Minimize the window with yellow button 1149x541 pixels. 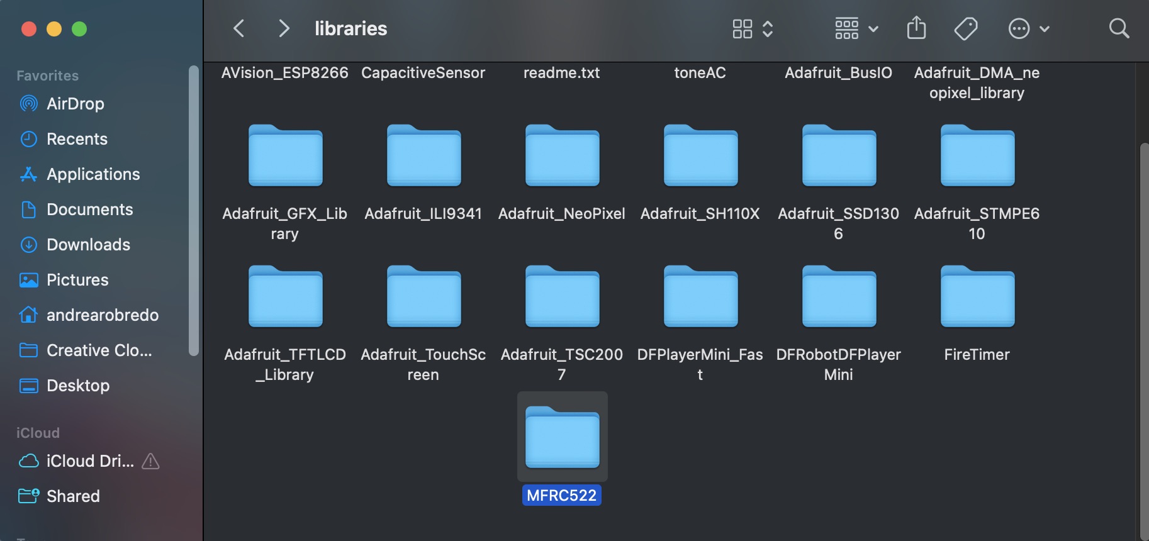point(54,29)
